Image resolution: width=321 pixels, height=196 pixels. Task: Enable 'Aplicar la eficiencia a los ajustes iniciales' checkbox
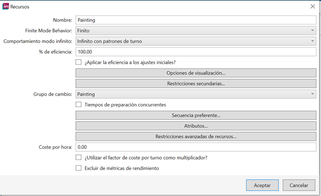(x=78, y=62)
